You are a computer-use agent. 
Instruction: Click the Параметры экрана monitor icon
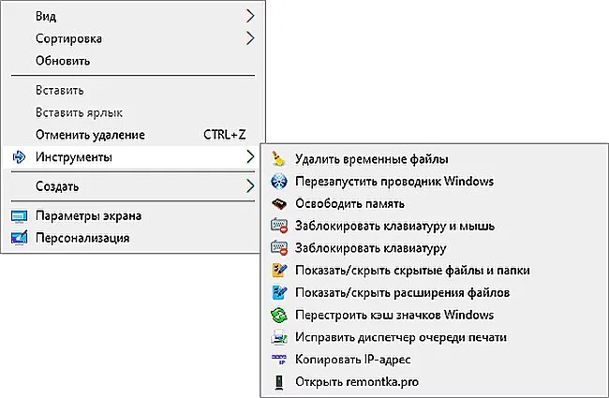point(19,216)
